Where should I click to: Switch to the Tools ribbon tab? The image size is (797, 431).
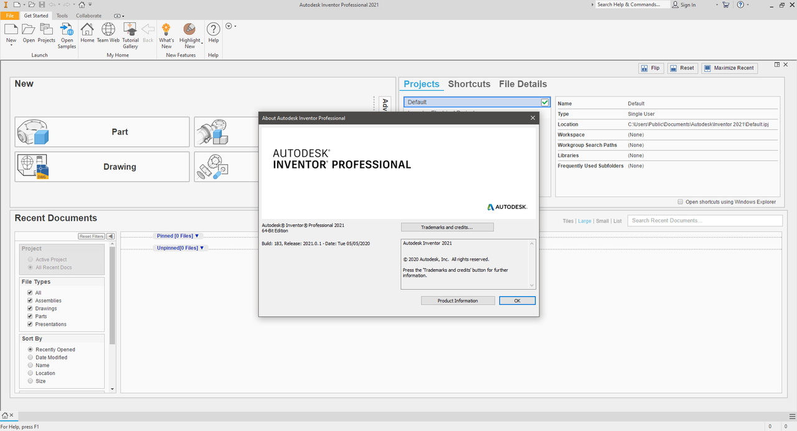point(62,16)
